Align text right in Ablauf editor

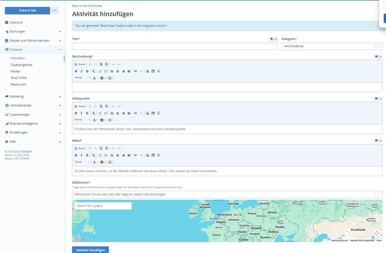tap(123, 155)
